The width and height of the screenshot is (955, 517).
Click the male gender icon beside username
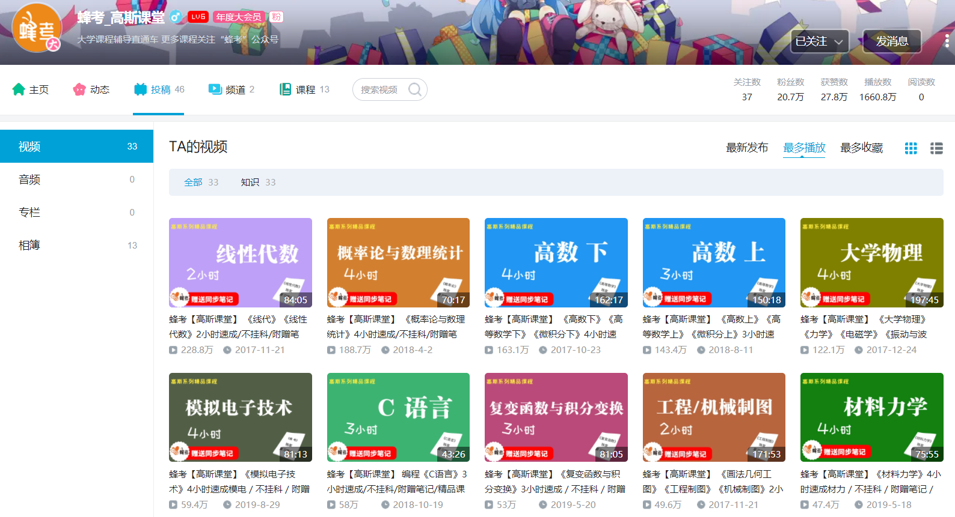176,17
